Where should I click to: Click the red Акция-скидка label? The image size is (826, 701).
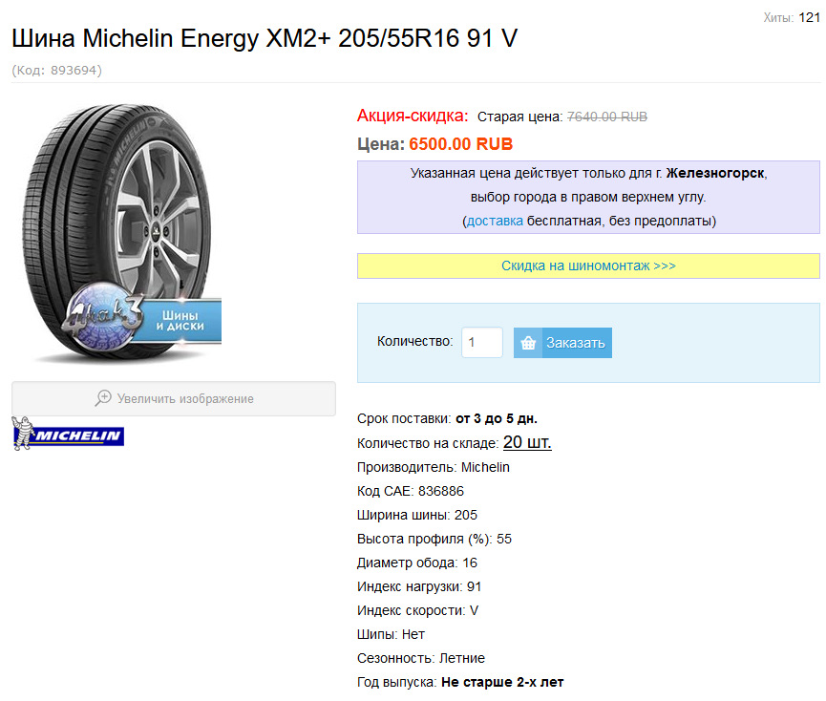(x=413, y=116)
